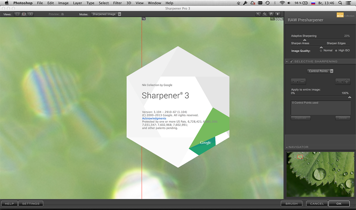Viewport: 356px width, 210px height.
Task: Open the Control Points dropdown
Action: tap(320, 71)
